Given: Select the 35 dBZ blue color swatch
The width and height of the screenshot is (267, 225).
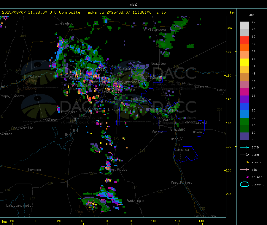Looking at the screenshot, I should (244, 106).
